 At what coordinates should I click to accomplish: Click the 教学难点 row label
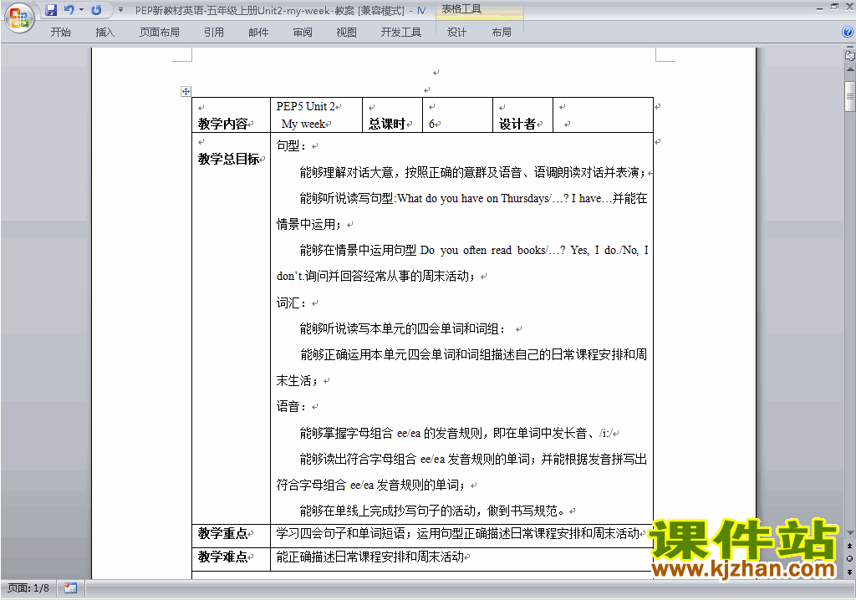point(222,557)
